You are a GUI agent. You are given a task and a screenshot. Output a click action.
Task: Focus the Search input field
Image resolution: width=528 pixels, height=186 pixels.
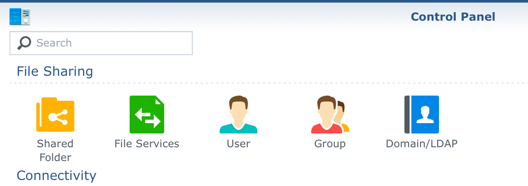tap(101, 43)
